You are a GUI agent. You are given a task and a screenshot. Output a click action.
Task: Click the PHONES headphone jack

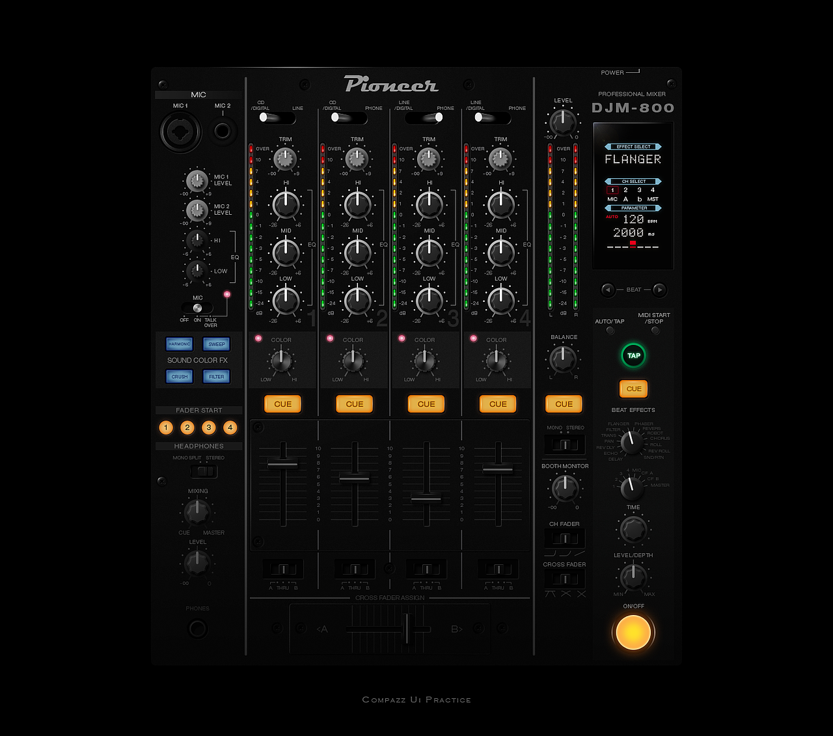point(197,629)
